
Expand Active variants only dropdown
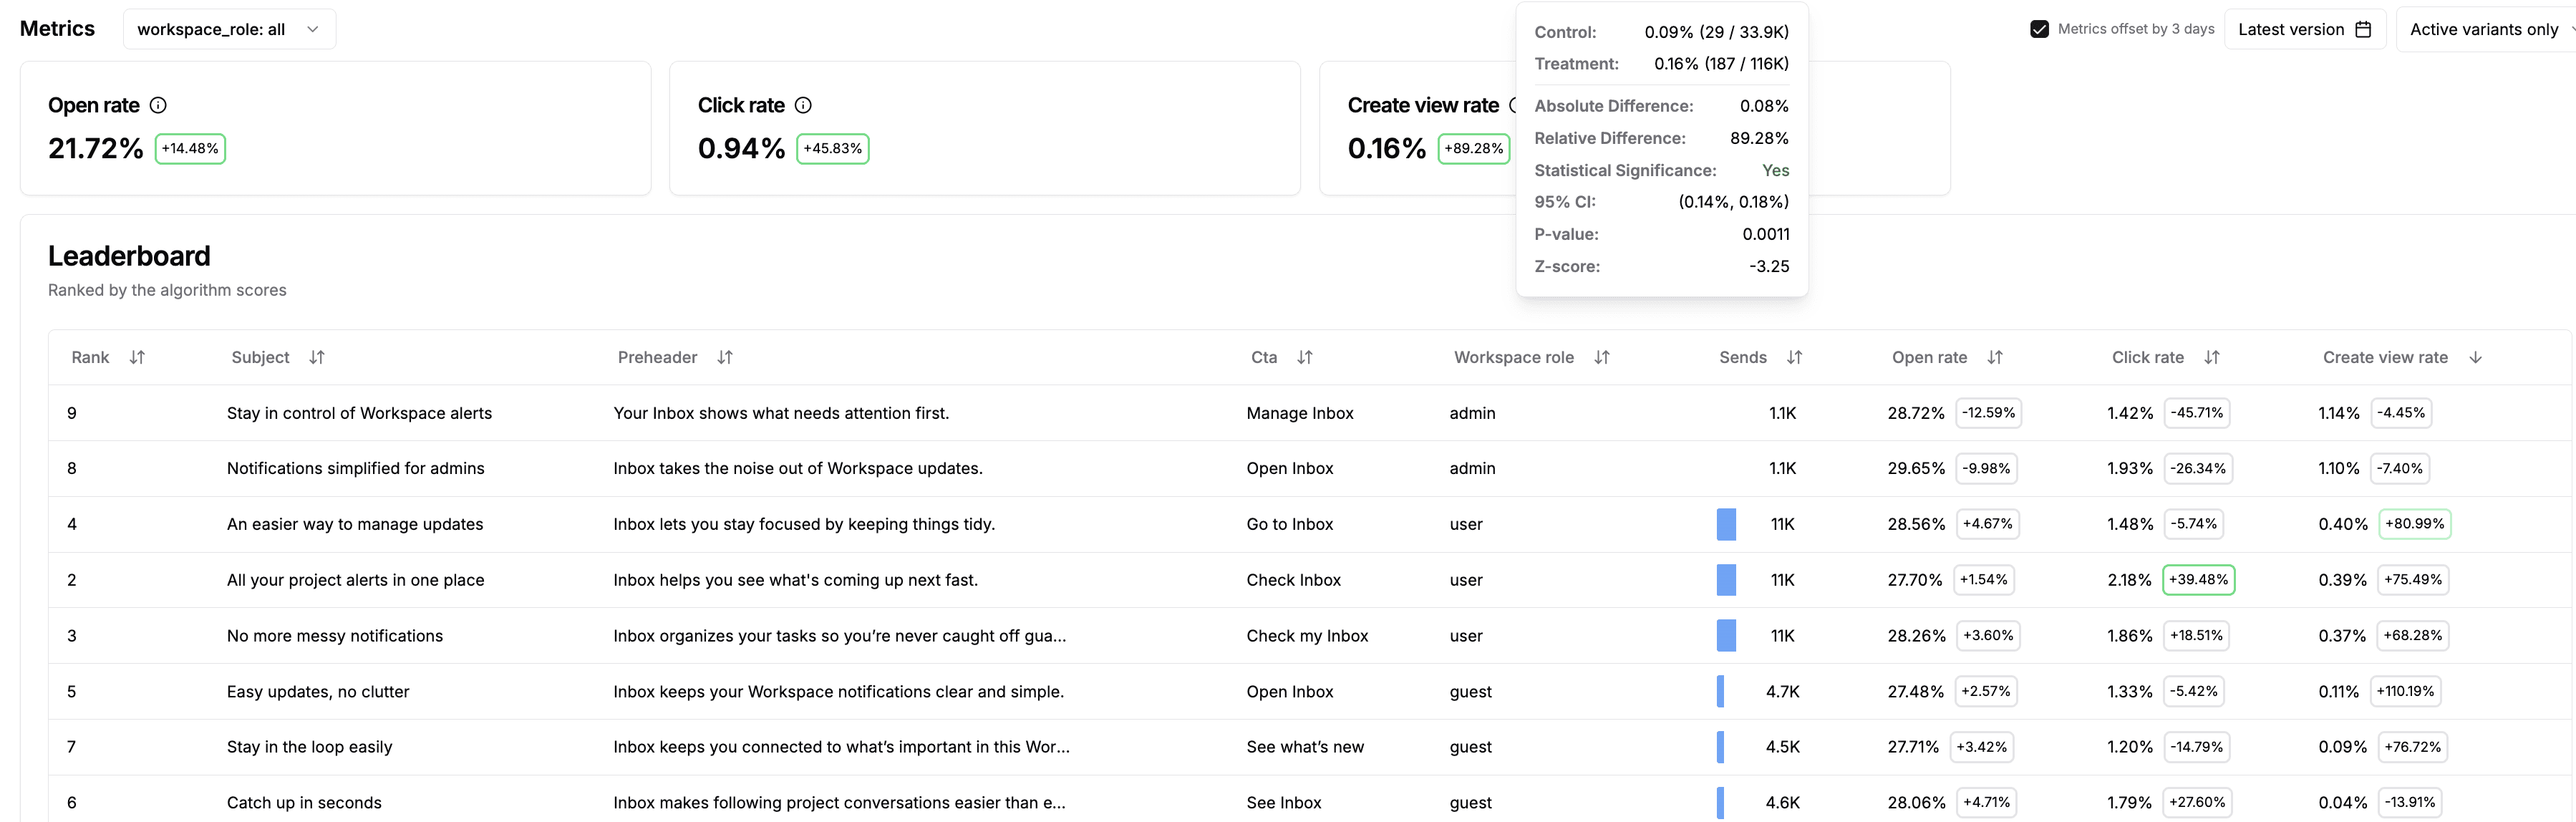click(x=2486, y=29)
